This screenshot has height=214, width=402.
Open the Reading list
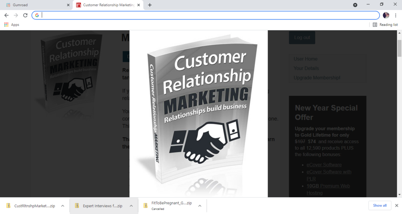point(385,25)
